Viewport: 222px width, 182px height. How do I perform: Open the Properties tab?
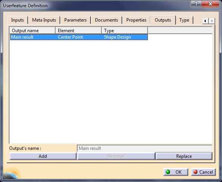[136, 20]
